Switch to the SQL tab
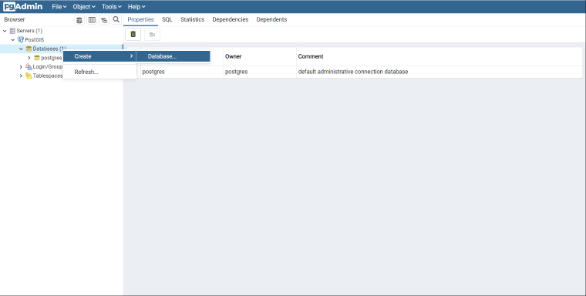This screenshot has height=296, width=586. [167, 19]
